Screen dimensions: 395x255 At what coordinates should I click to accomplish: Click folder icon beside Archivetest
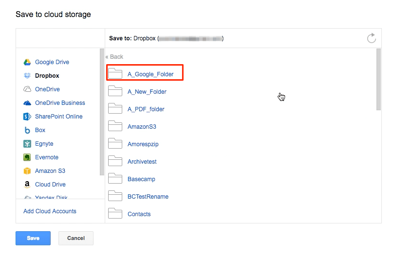115,161
